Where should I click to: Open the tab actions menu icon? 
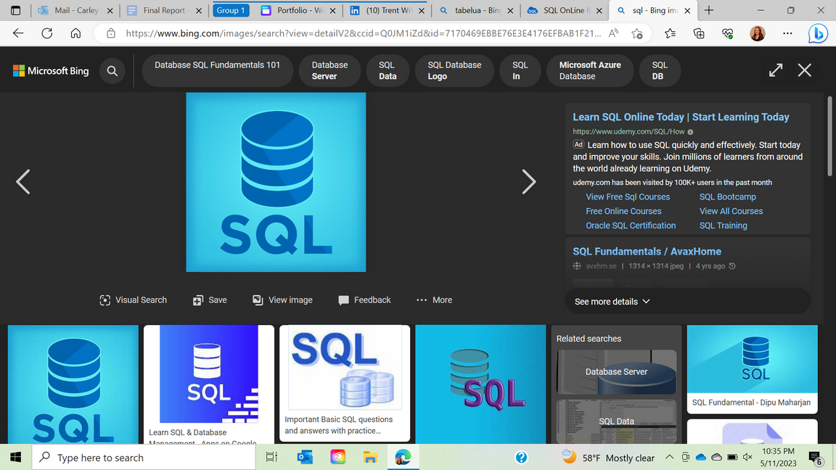[15, 10]
